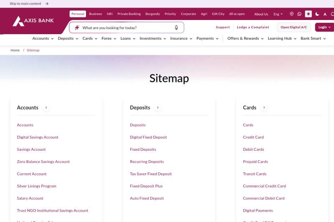The width and height of the screenshot is (334, 222).
Task: Open Credit Card link
Action: coord(253,137)
